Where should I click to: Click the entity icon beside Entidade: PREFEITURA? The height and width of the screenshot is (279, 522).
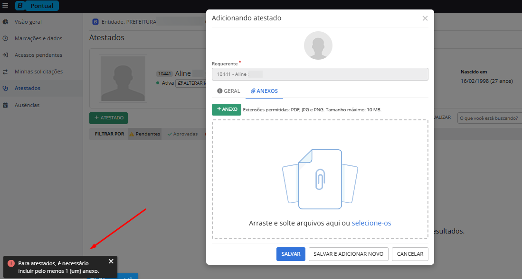tap(95, 22)
